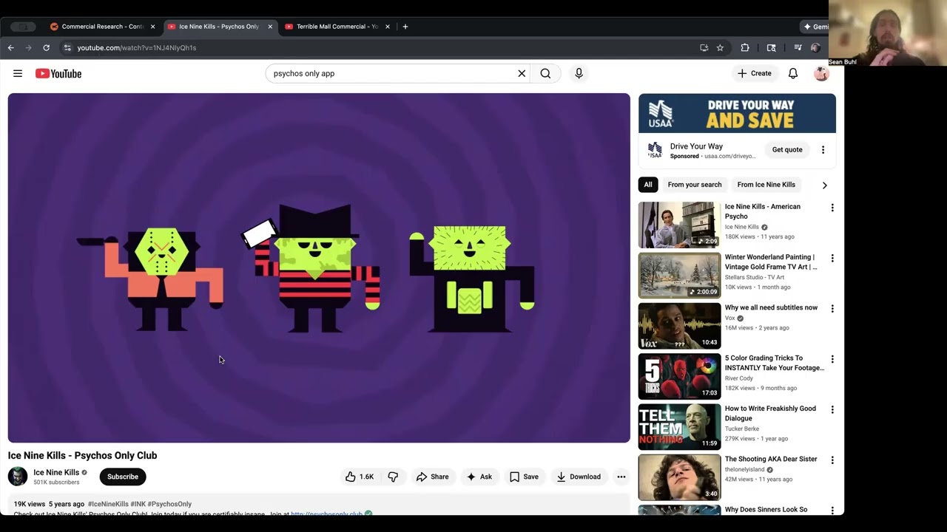Screen dimensions: 947x532
Task: Click 'River Cody' channel name
Action: (x=741, y=378)
